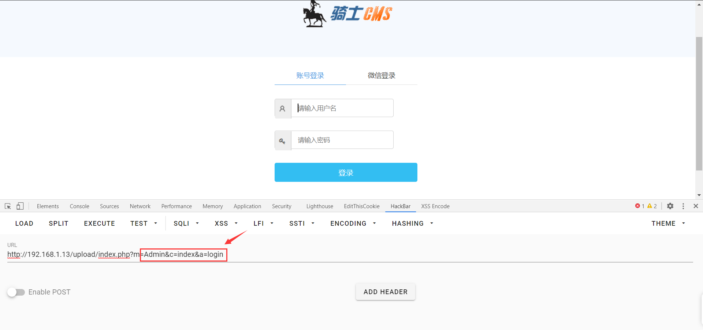Screen dimensions: 703x330
Task: Toggle the device toolbar icon
Action: tap(20, 206)
